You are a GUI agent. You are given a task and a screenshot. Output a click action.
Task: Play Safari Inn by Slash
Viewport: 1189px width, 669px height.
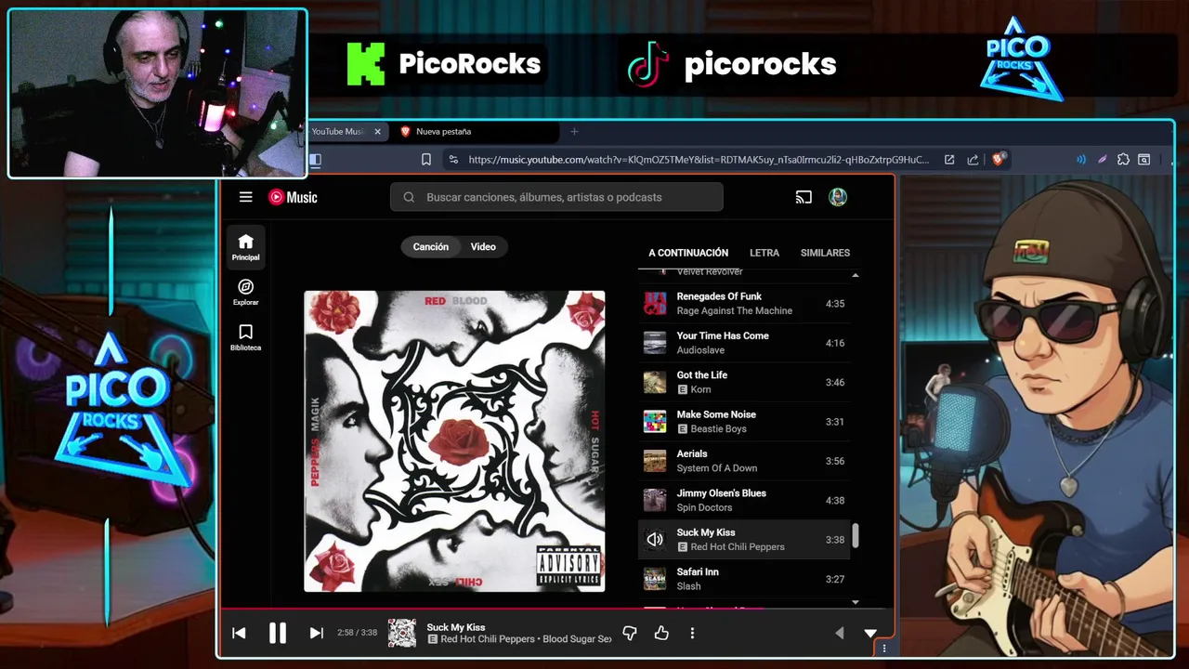pyautogui.click(x=744, y=579)
